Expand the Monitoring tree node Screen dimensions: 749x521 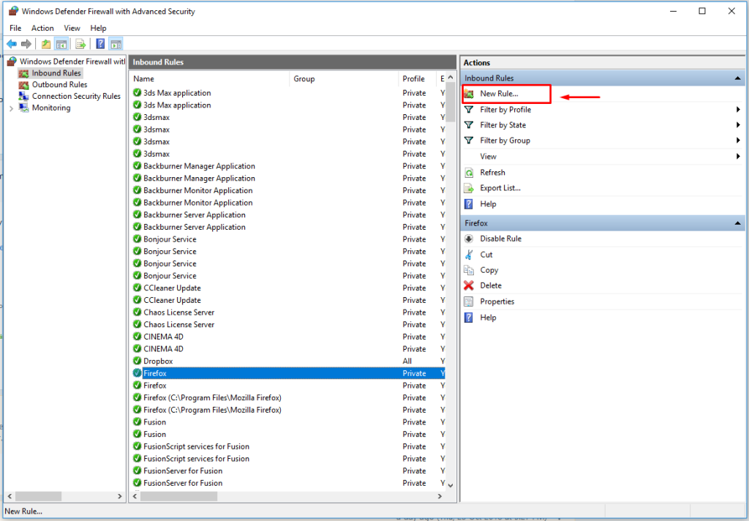(11, 108)
